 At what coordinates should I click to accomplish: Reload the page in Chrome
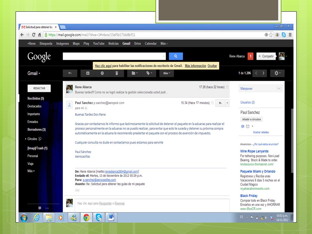(x=33, y=35)
